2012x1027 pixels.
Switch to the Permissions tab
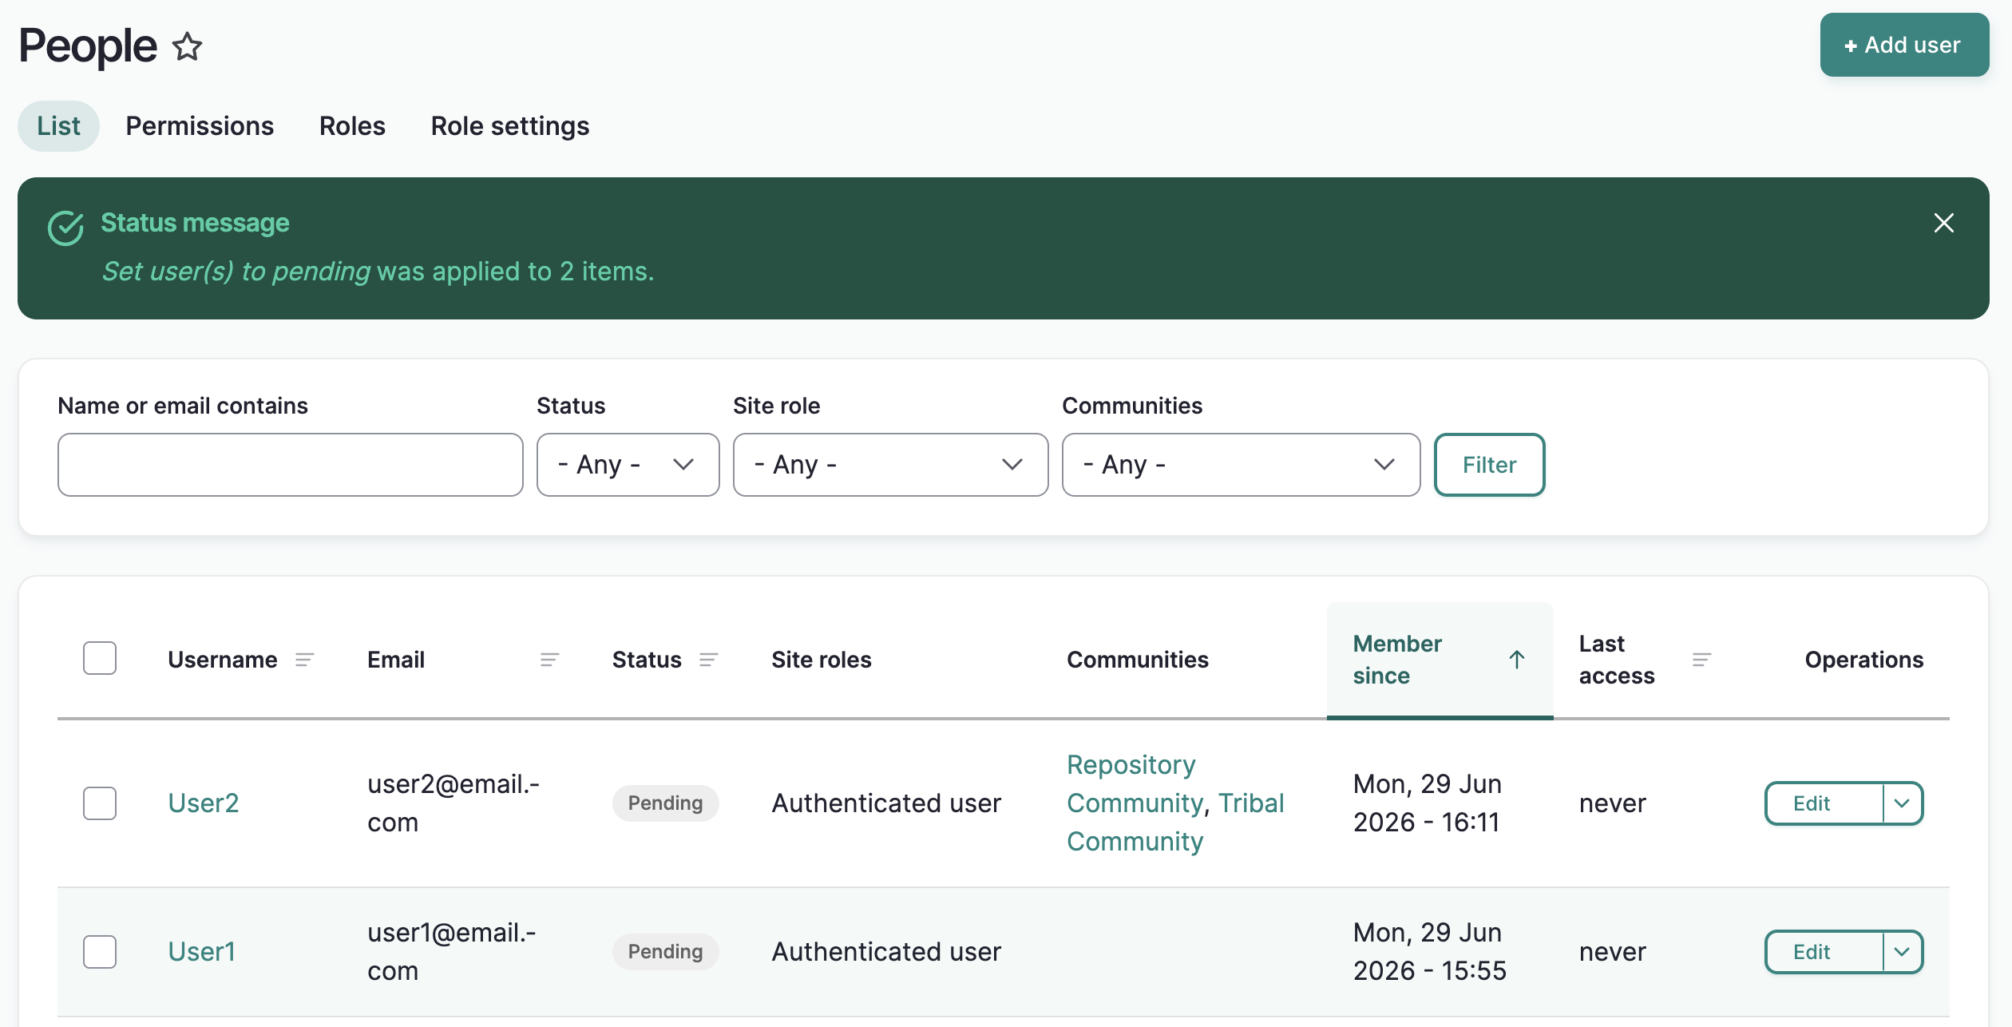pyautogui.click(x=200, y=126)
